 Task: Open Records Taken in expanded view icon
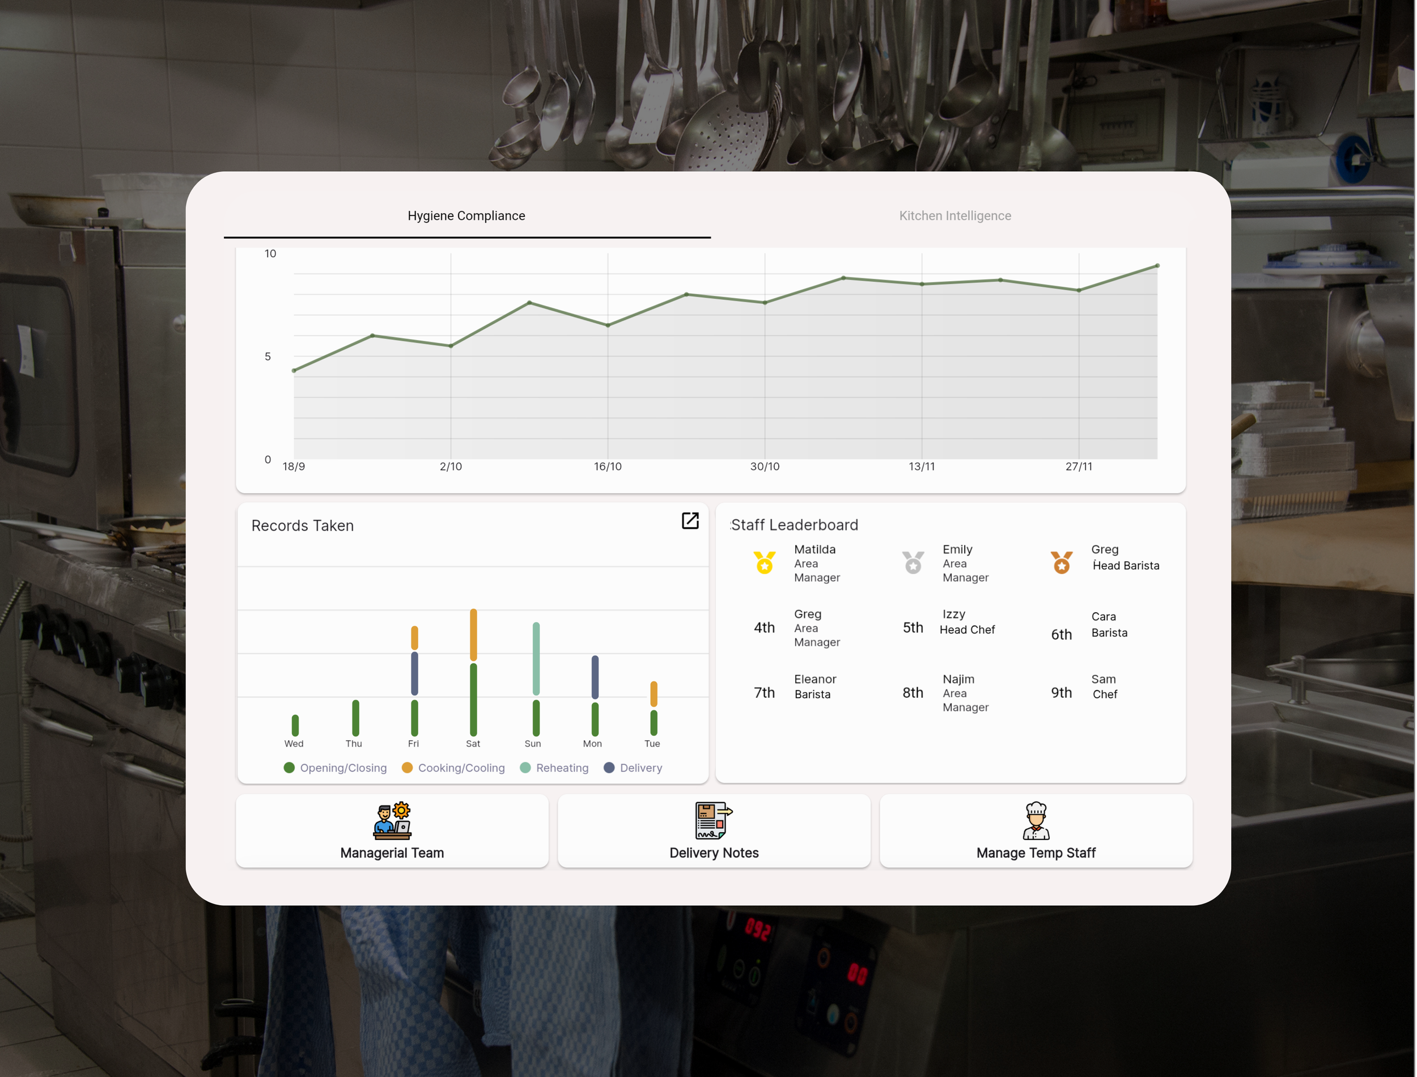coord(690,520)
